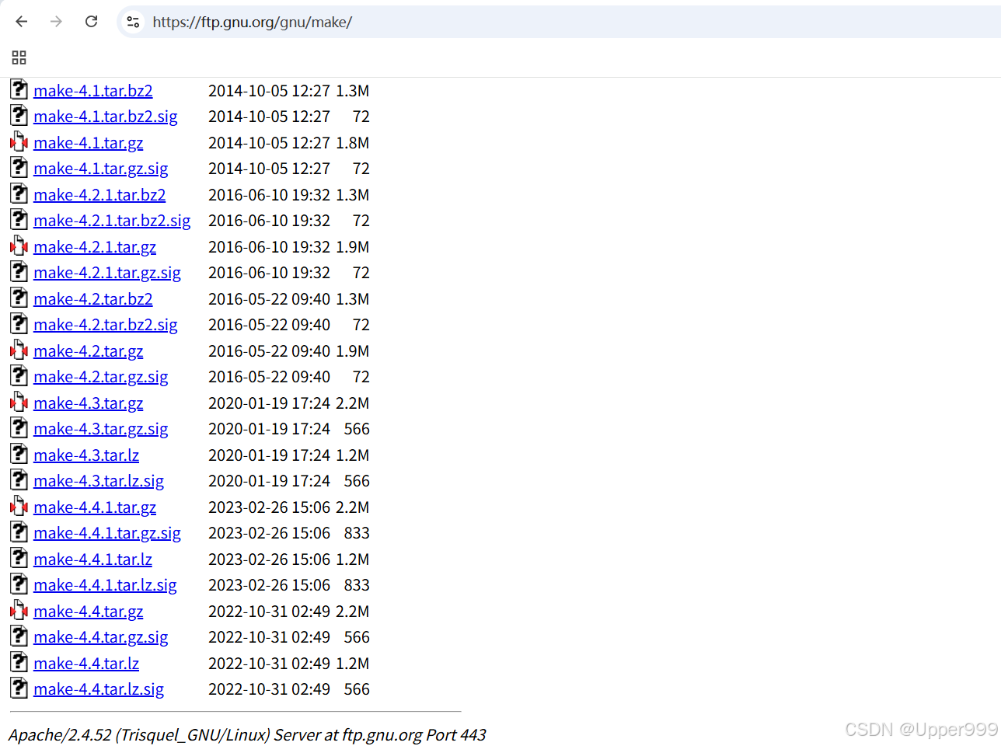
Task: Open the apps grid shortcut
Action: coord(19,58)
